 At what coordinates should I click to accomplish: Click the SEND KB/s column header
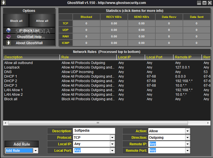[x=141, y=17]
